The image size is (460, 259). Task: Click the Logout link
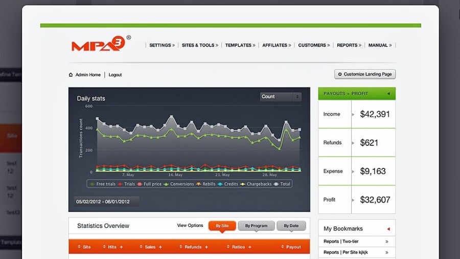(115, 75)
